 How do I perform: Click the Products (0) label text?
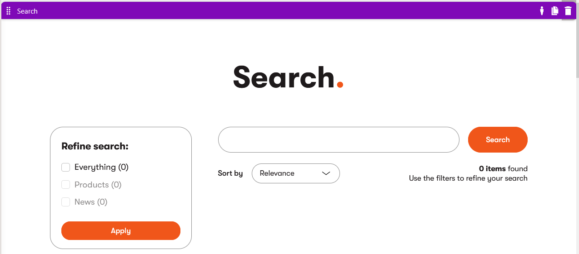(98, 185)
